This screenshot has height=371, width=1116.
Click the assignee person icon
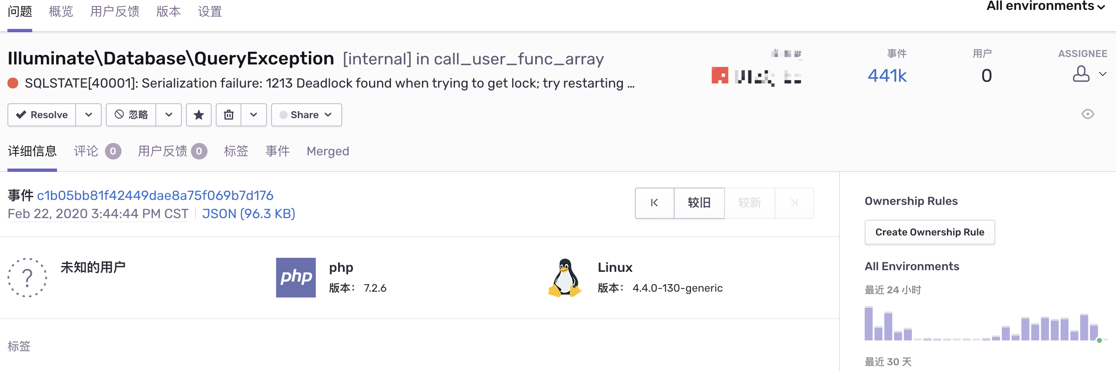1081,74
